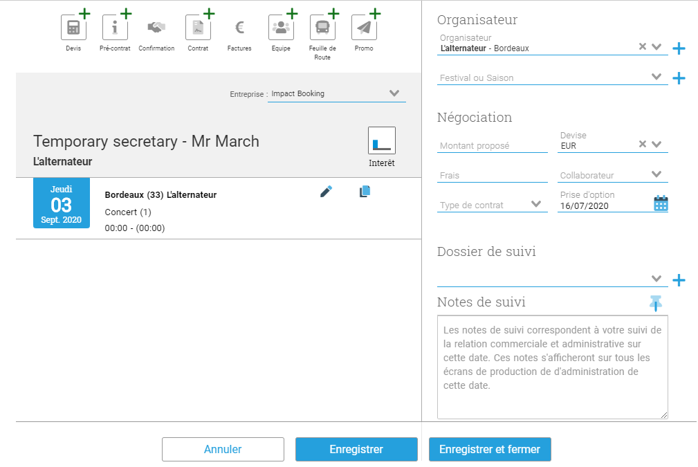Expand the Collaborateur dropdown
The image size is (698, 467).
tap(656, 174)
